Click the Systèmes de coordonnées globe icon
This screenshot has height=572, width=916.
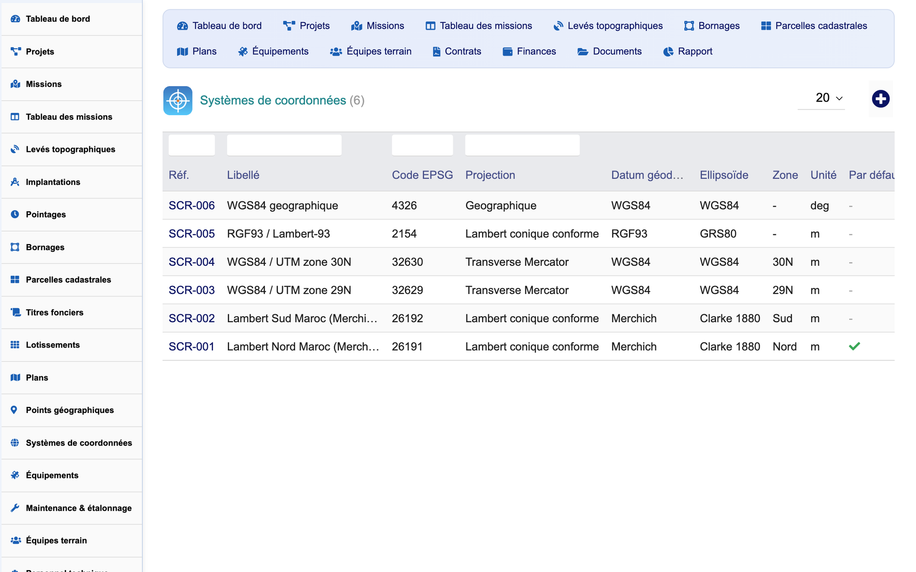point(15,443)
